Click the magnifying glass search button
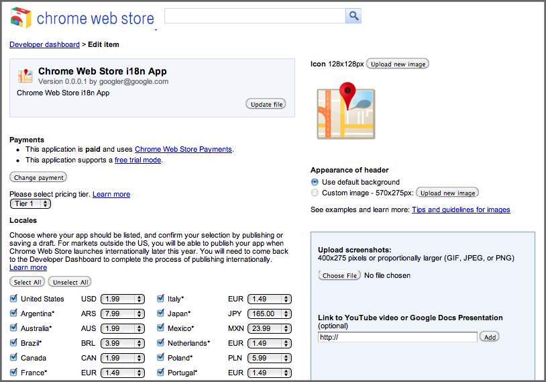The image size is (546, 382). tap(353, 16)
